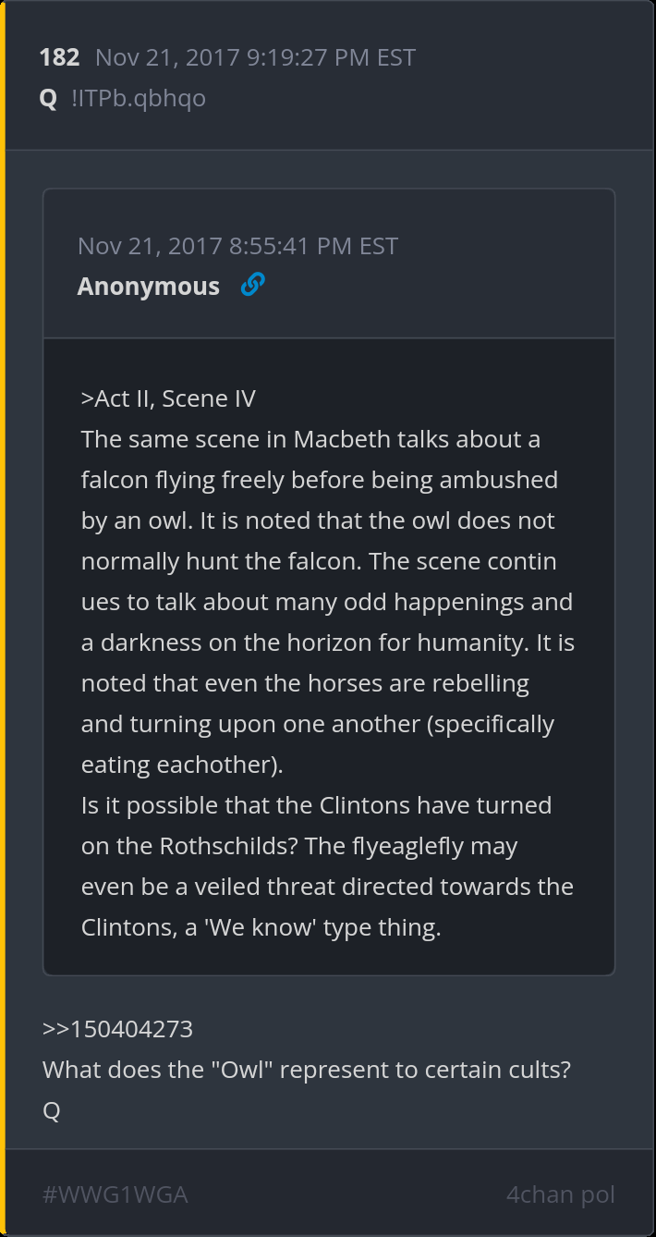Click the line "noted that even the horses are rebelling"
656x1237 pixels.
305,683
